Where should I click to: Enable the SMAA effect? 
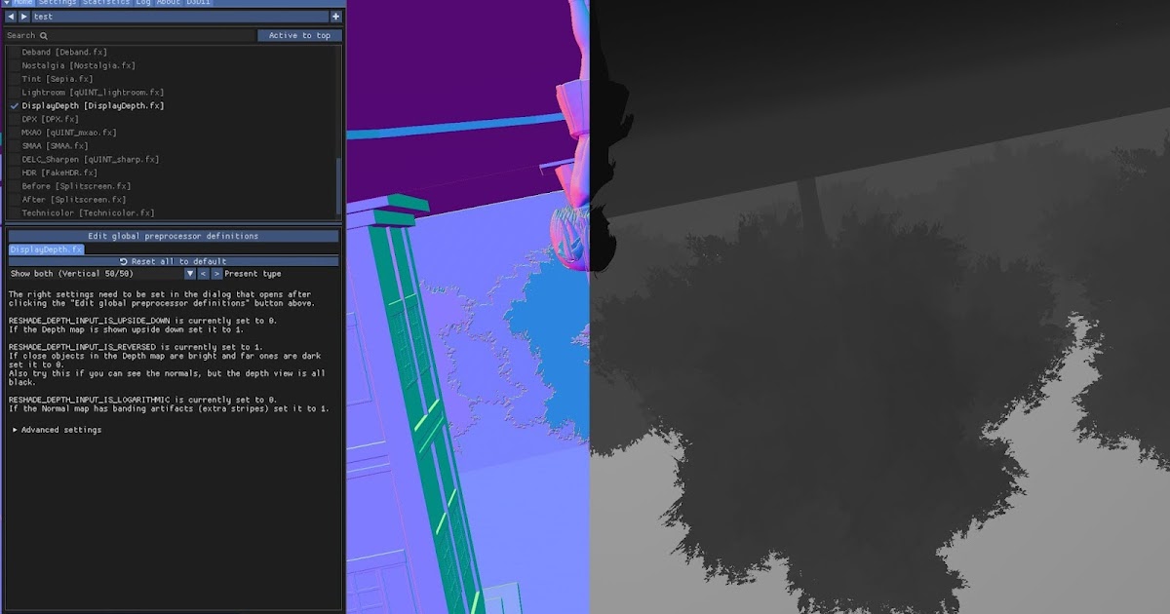13,145
